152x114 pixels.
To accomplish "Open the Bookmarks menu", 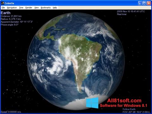I will 46,8.
